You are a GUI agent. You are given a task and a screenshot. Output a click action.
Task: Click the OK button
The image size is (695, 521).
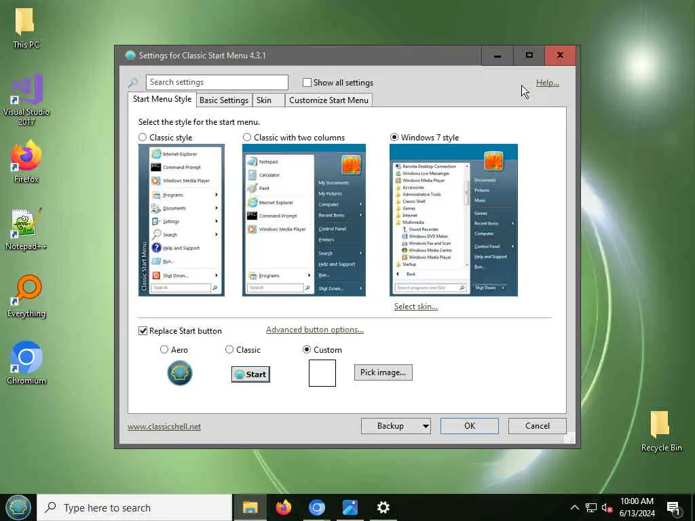470,426
